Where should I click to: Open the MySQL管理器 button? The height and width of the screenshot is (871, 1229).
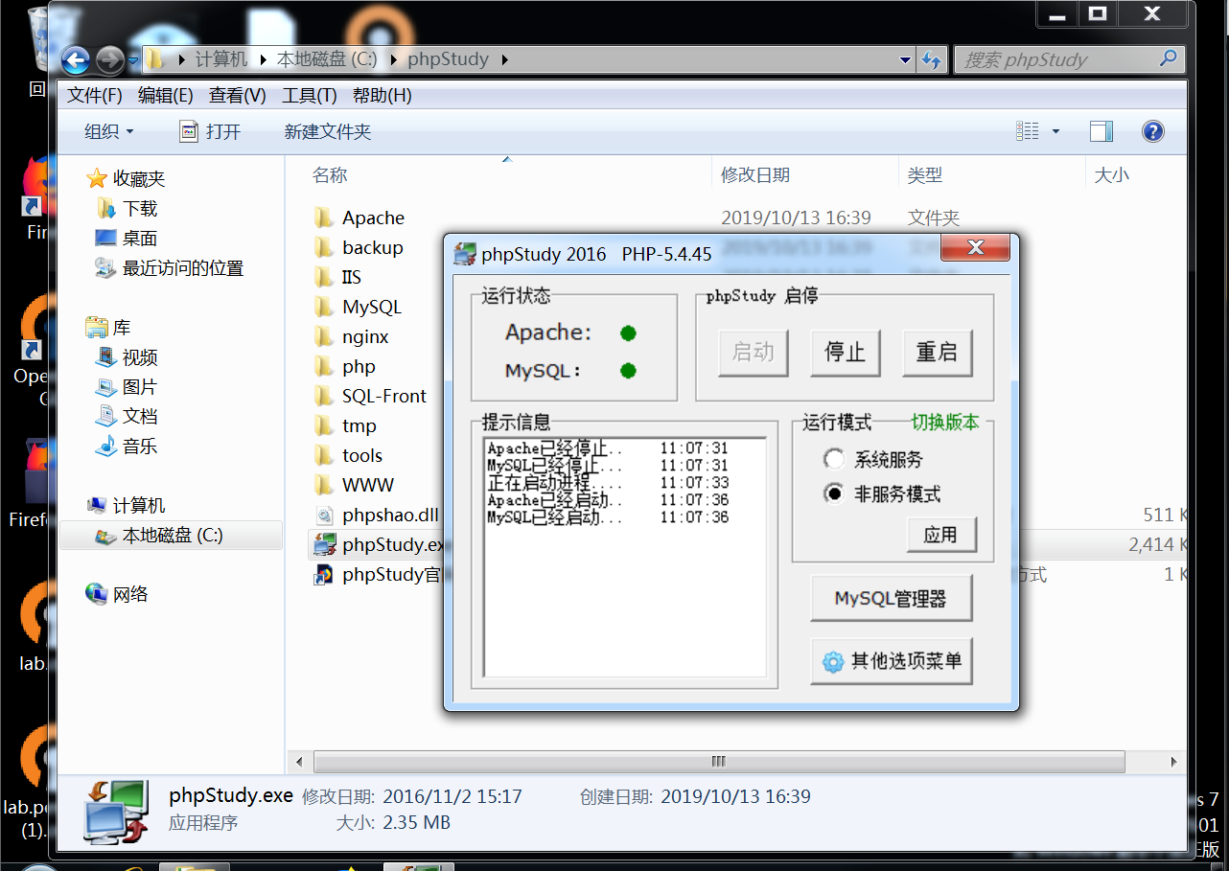[x=891, y=599]
